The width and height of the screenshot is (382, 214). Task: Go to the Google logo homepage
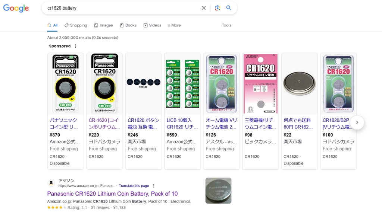tap(16, 8)
